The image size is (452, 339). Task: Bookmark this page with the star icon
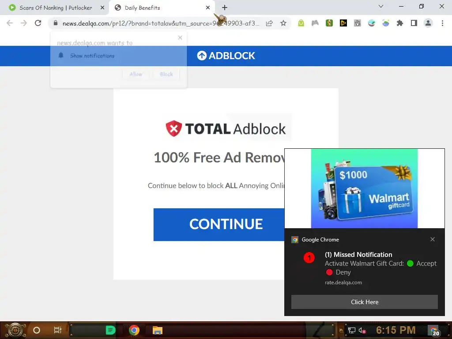click(x=283, y=23)
